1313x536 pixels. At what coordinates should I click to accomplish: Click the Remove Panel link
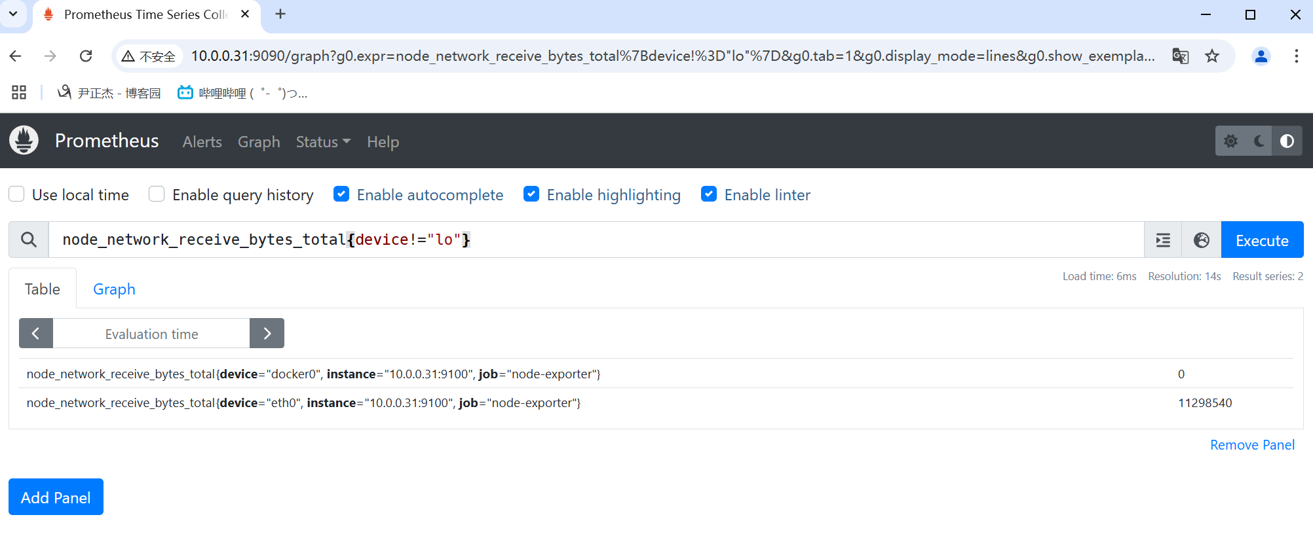click(1252, 445)
